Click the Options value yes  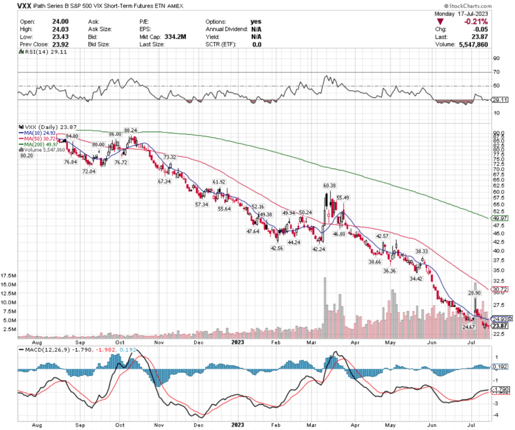click(x=256, y=22)
